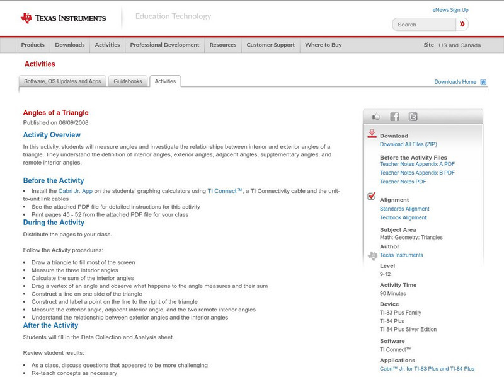Follow the TI Connect link in text
The image size is (504, 377).
point(224,191)
